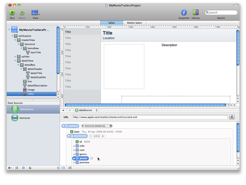Click the binding circle next to poster
The image size is (246, 185).
coord(92,158)
